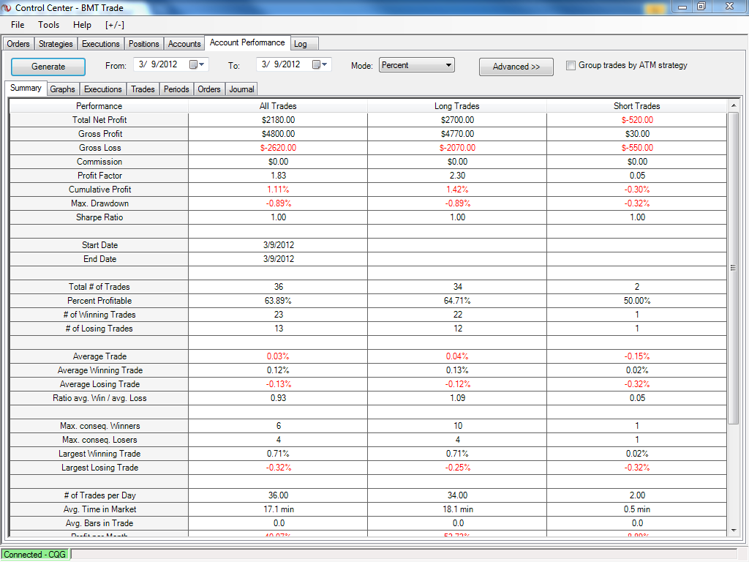
Task: Select Short Trades net profit $-520.00
Action: point(637,120)
